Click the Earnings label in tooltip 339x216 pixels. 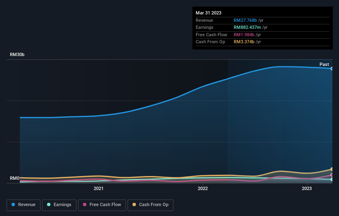[x=204, y=27]
